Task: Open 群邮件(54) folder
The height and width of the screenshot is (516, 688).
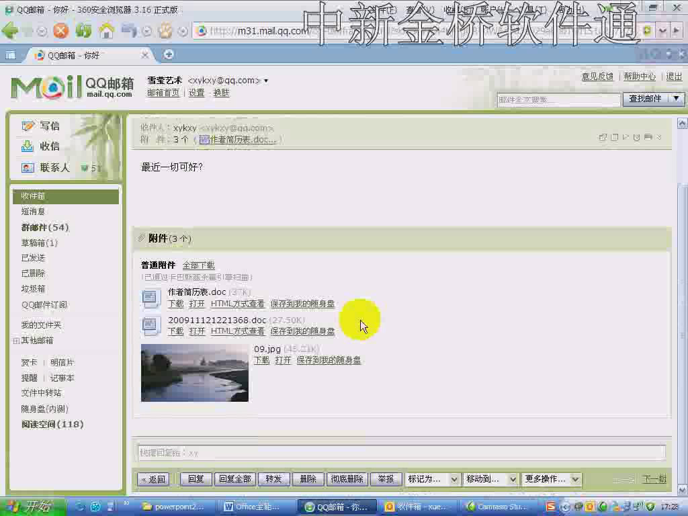Action: [45, 227]
